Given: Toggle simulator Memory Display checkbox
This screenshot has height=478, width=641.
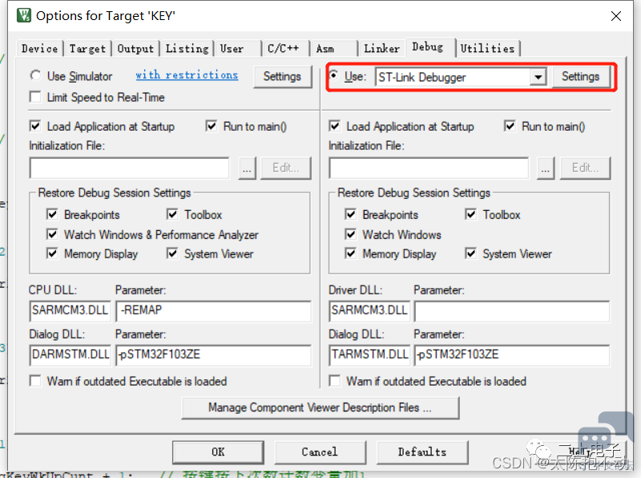Looking at the screenshot, I should (52, 253).
